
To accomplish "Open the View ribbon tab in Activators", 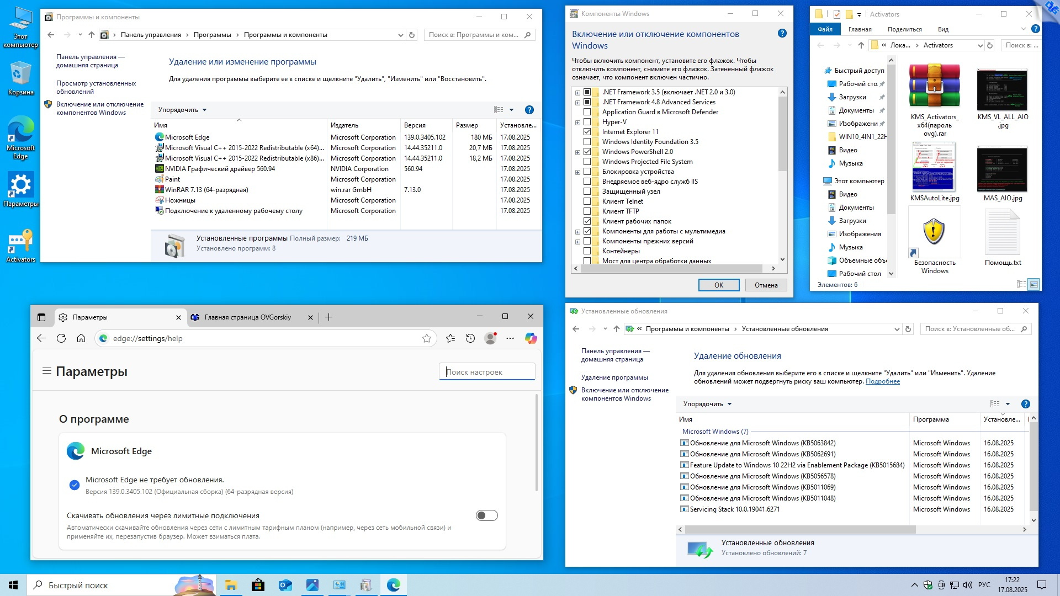I will pyautogui.click(x=943, y=29).
